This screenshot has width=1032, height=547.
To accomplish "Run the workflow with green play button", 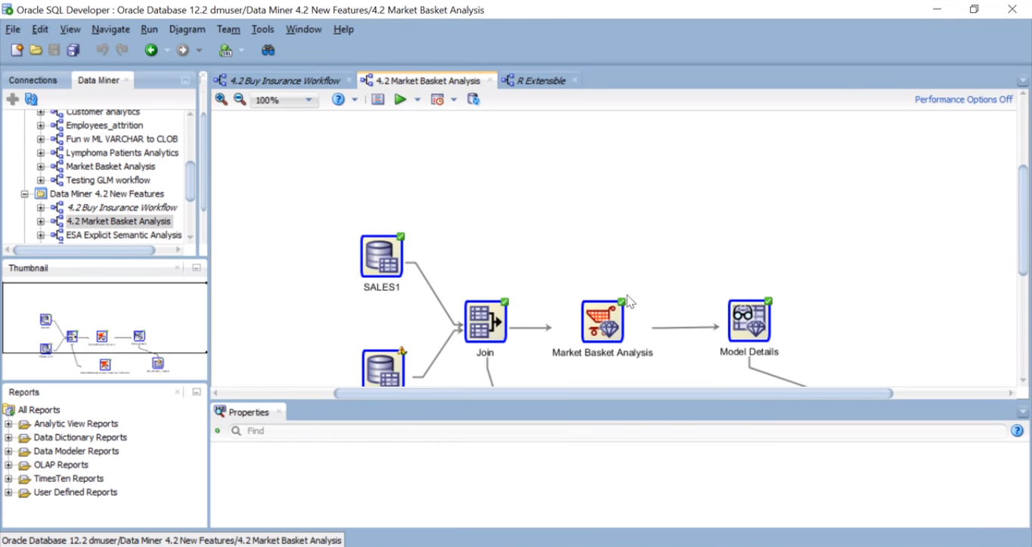I will 400,99.
